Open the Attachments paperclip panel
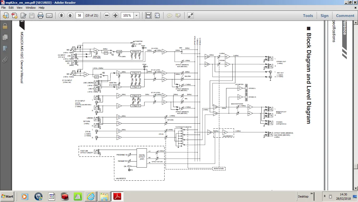 pos(5,60)
